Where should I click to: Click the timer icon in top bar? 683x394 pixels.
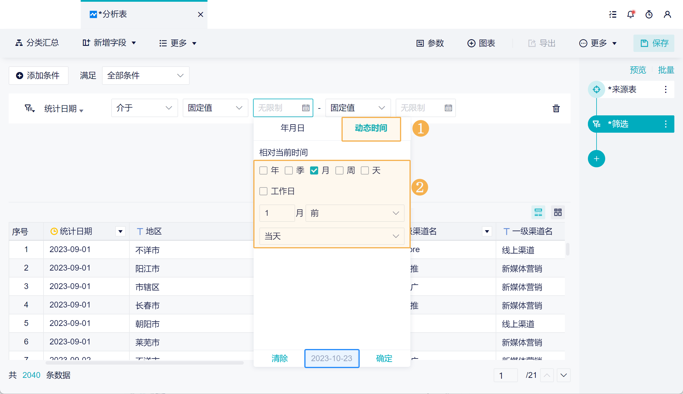click(x=649, y=14)
